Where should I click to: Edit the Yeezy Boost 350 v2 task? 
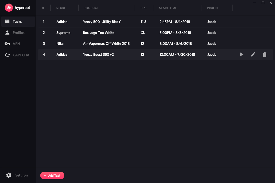(253, 54)
